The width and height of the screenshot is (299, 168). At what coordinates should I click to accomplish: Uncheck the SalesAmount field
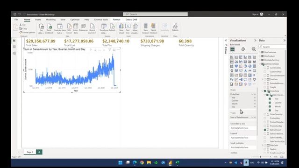point(265,130)
